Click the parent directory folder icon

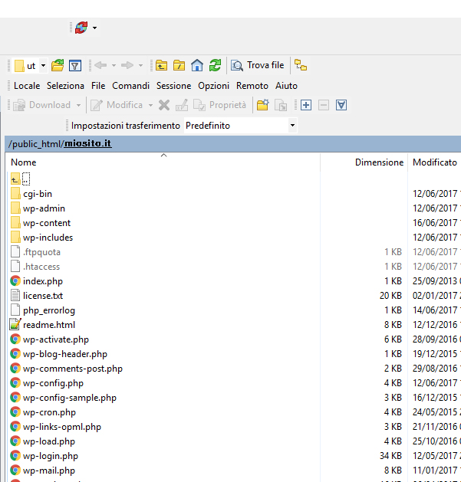[161, 65]
